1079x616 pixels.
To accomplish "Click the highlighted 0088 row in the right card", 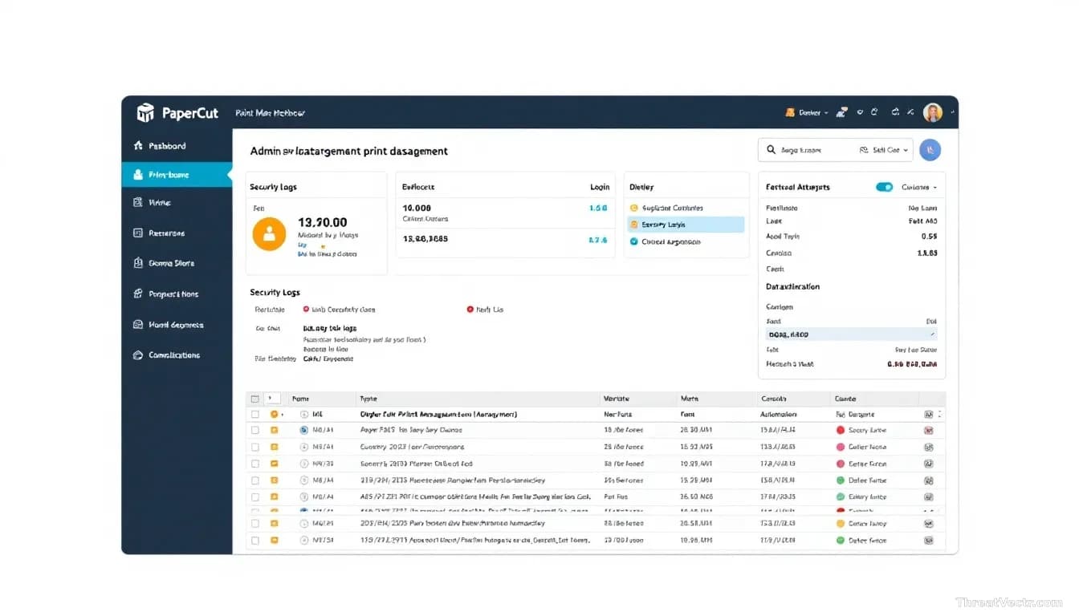I will (852, 334).
